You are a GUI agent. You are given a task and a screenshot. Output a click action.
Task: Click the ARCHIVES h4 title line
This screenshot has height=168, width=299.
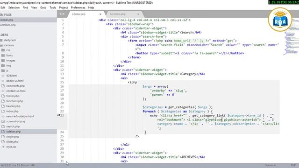pyautogui.click(x=163, y=157)
